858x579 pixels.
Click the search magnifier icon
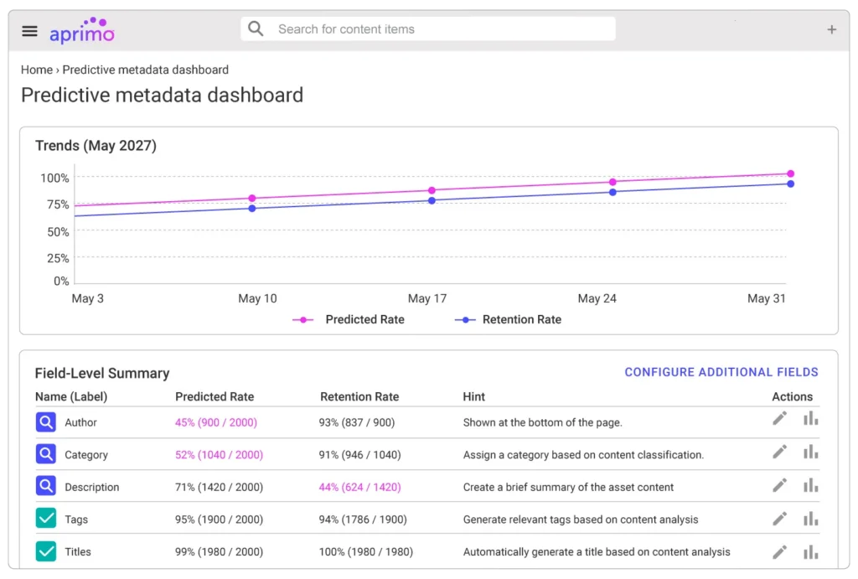pyautogui.click(x=256, y=28)
